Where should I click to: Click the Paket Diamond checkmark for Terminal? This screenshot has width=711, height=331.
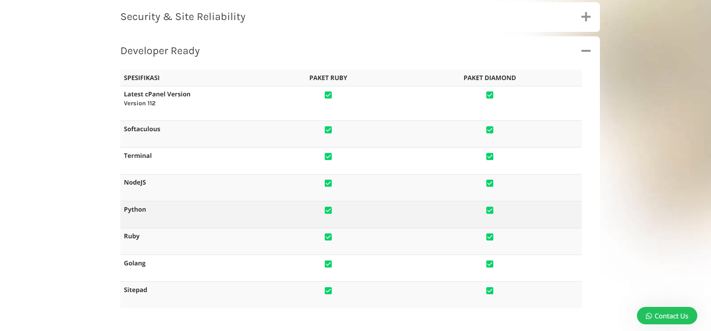(490, 156)
